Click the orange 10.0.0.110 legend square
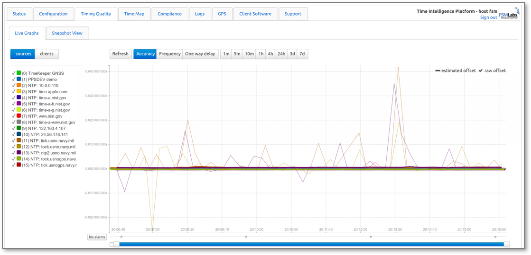The height and width of the screenshot is (255, 531). coord(19,85)
